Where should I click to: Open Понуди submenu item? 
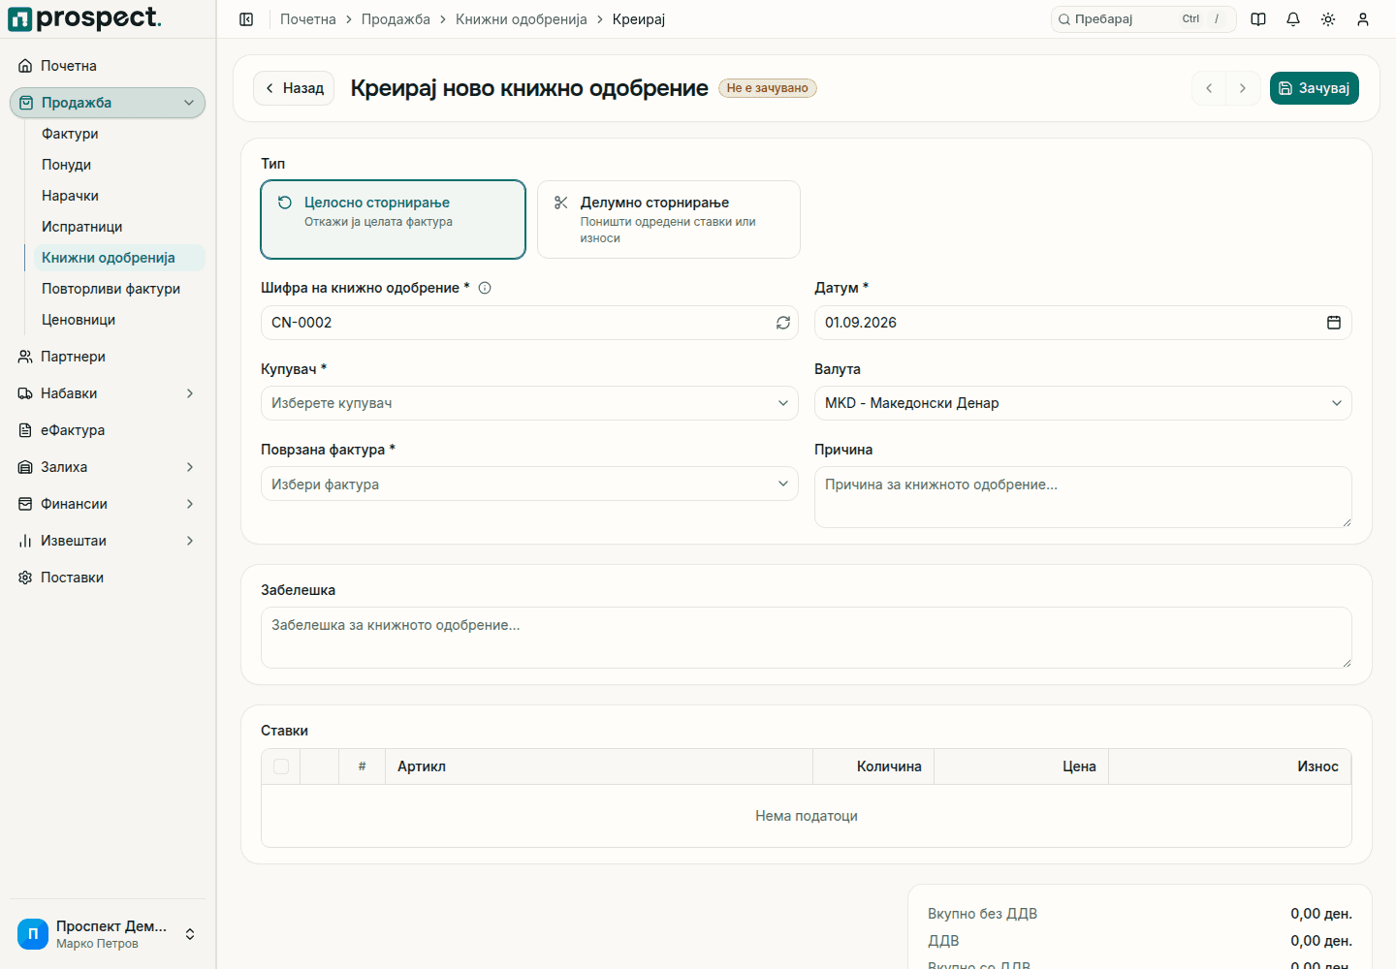[x=119, y=165]
